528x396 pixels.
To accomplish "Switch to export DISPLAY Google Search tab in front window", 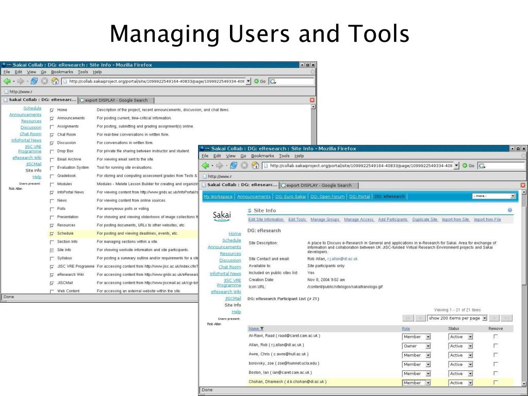I will [x=319, y=185].
